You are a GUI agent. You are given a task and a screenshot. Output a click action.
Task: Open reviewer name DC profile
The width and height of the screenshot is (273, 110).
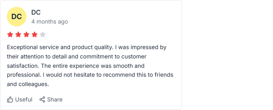(36, 12)
